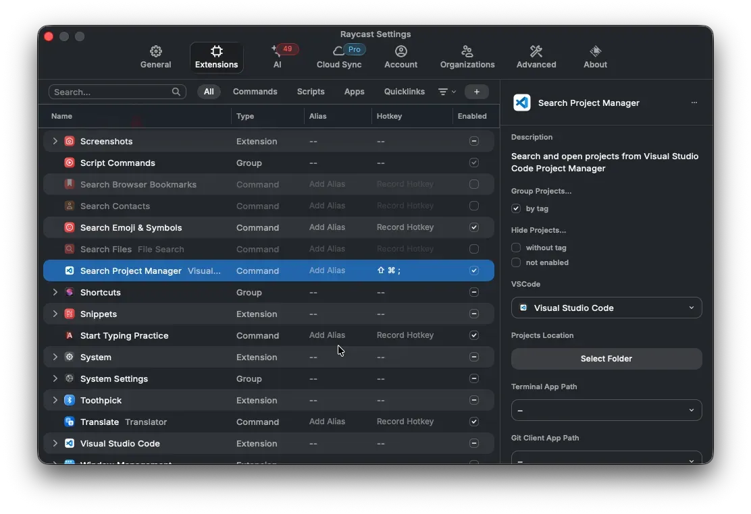Click the System gear icon in list

[70, 357]
